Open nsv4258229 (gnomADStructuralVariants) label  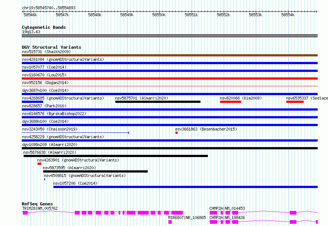click(63, 137)
